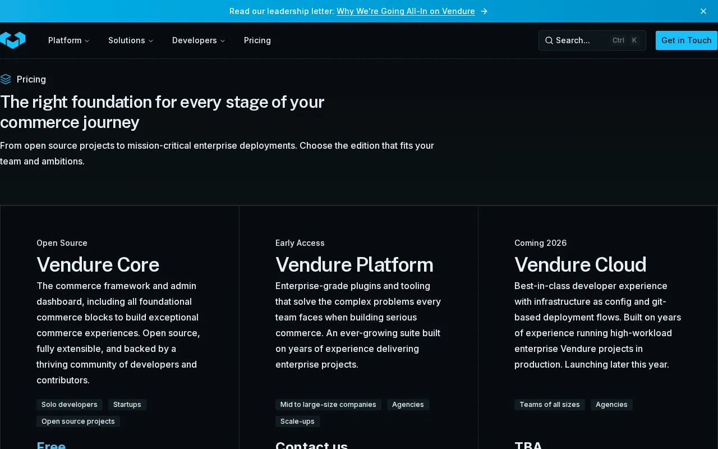Click the Open Source label
This screenshot has height=449, width=718.
(62, 243)
